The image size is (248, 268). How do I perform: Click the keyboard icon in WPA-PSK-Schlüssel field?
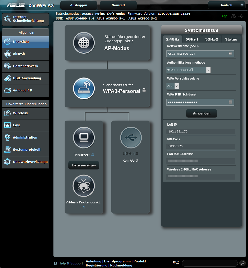coord(231,102)
